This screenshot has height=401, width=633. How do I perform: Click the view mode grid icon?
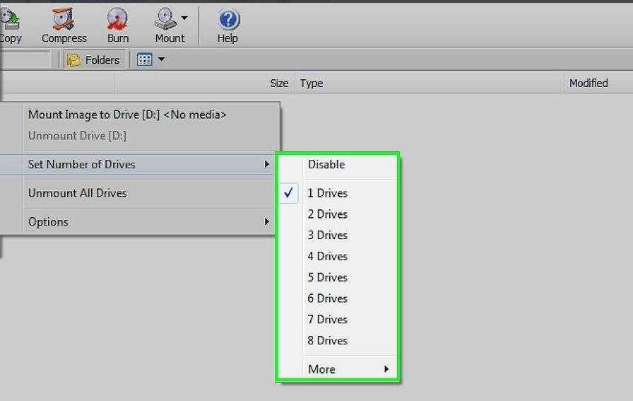[x=145, y=59]
